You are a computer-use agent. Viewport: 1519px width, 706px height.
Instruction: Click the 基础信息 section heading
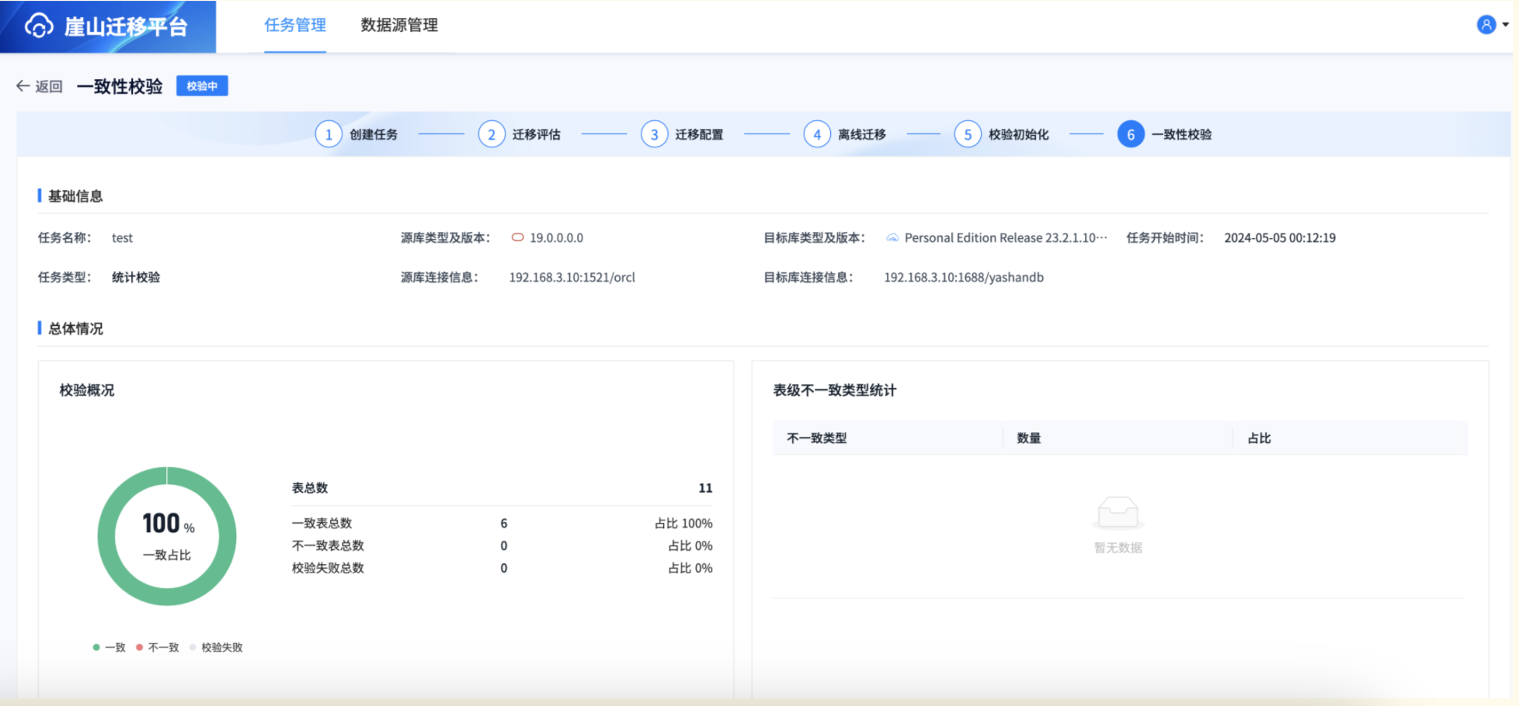click(x=75, y=196)
